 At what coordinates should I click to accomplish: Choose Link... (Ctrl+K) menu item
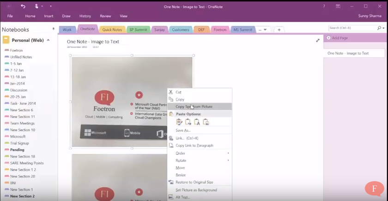click(200, 138)
